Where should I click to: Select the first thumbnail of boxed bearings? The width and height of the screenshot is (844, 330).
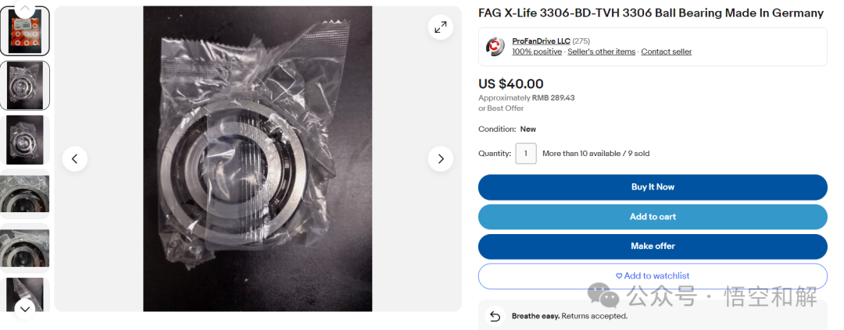[x=24, y=32]
